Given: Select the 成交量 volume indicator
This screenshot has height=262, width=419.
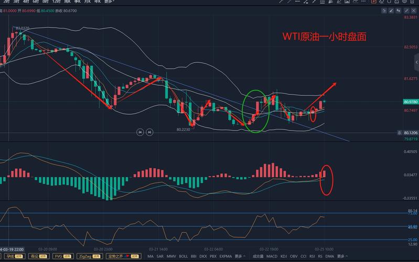Looking at the screenshot, I should [258, 256].
